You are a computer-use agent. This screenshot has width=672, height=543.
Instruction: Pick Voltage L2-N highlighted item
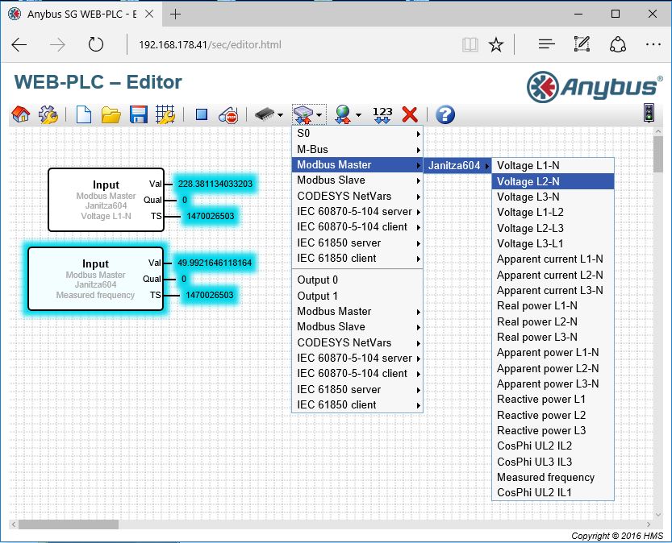553,181
